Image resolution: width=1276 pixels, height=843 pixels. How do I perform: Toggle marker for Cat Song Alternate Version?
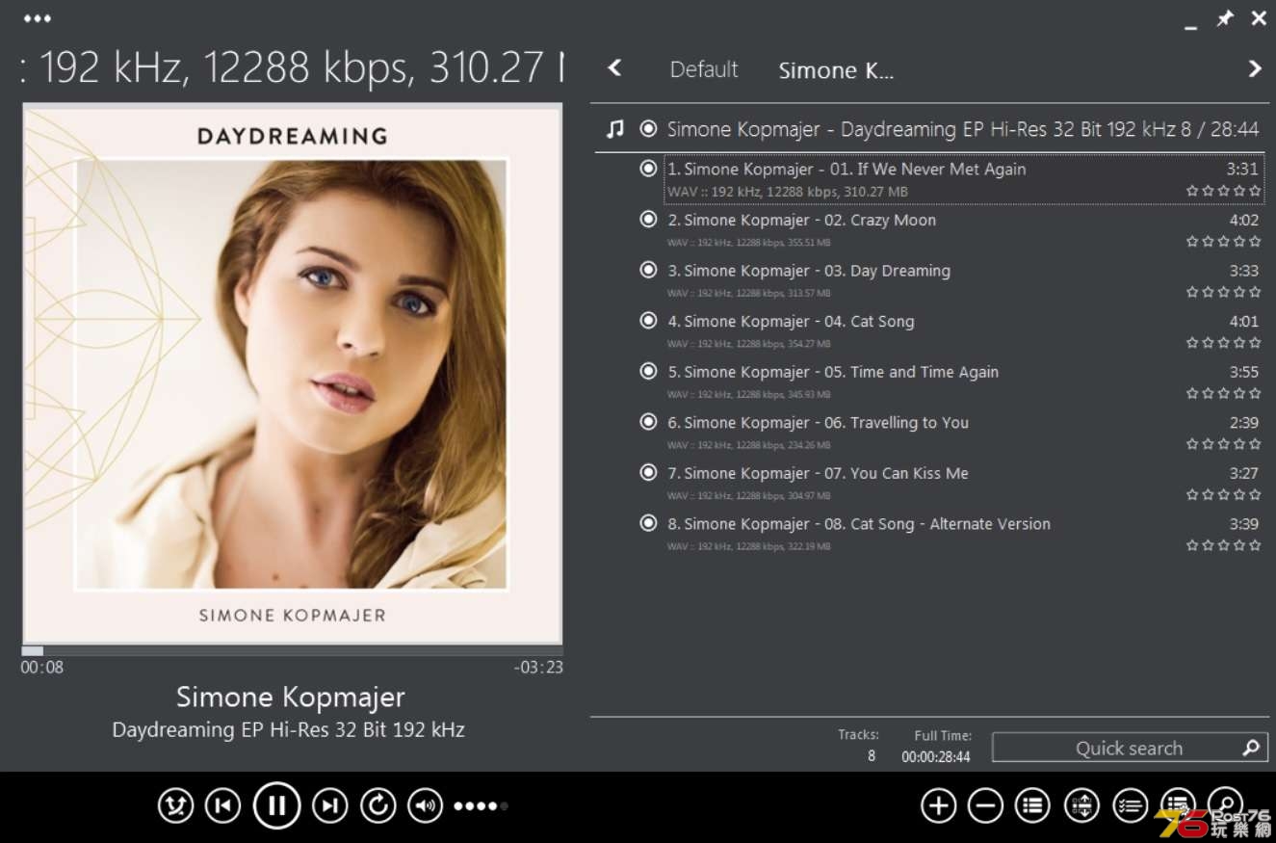pos(648,523)
